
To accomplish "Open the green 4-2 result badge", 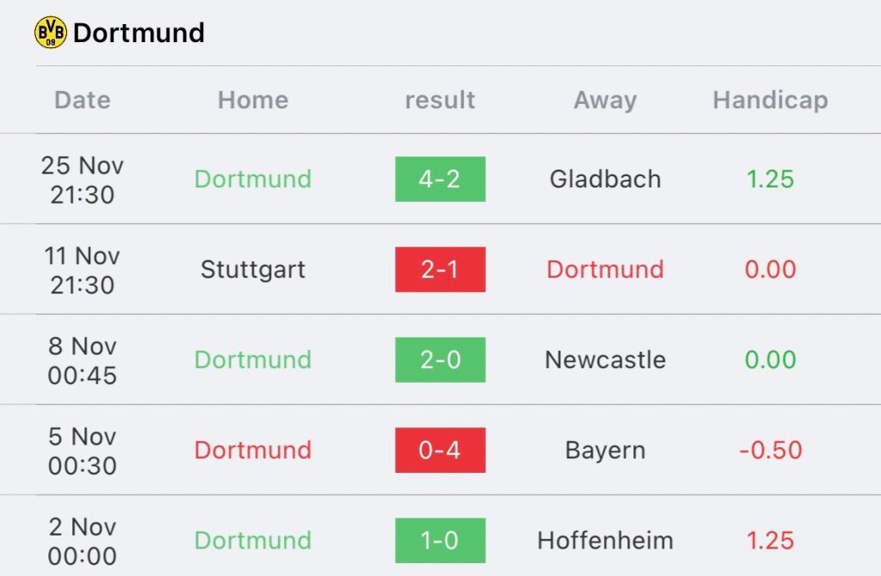I will coord(440,179).
